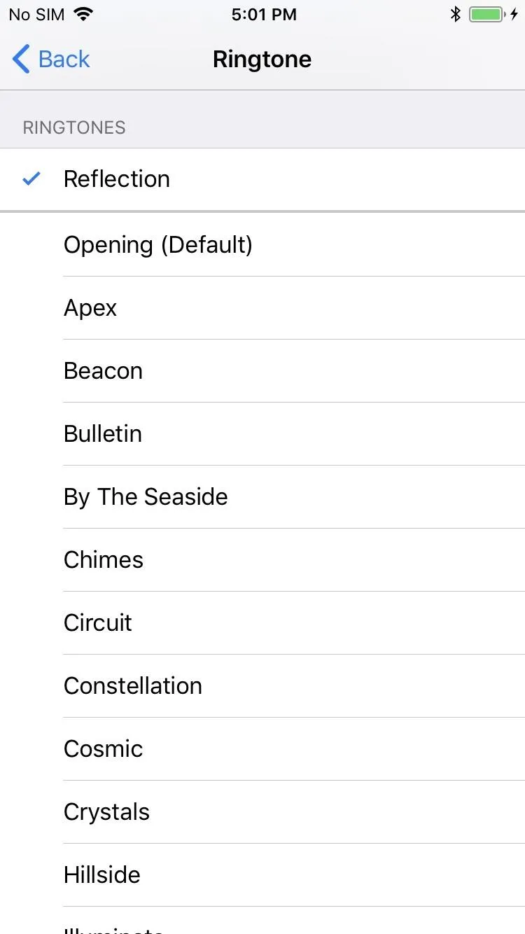Tap the 5:01 PM clock
525x934 pixels.
[x=264, y=15]
